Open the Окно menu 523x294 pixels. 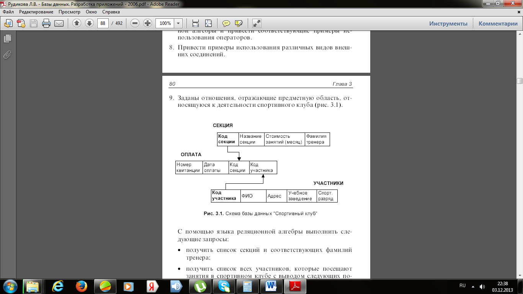tap(91, 12)
